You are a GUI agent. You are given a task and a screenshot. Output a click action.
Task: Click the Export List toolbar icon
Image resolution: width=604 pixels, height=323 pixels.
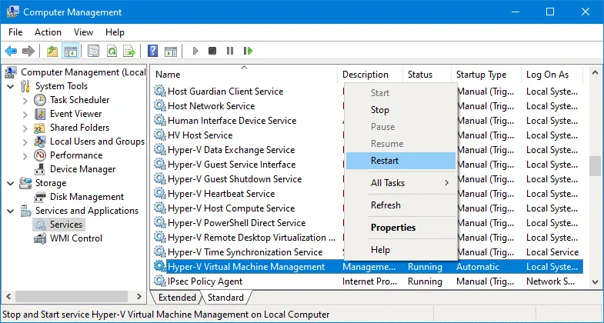click(x=130, y=52)
